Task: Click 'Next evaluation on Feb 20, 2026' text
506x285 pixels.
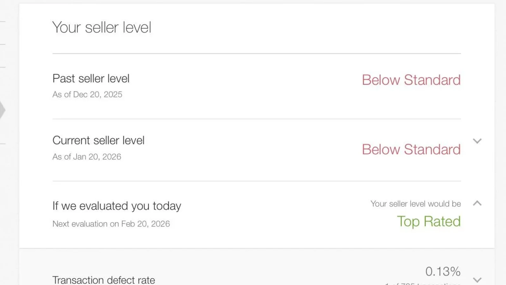Action: coord(111,224)
